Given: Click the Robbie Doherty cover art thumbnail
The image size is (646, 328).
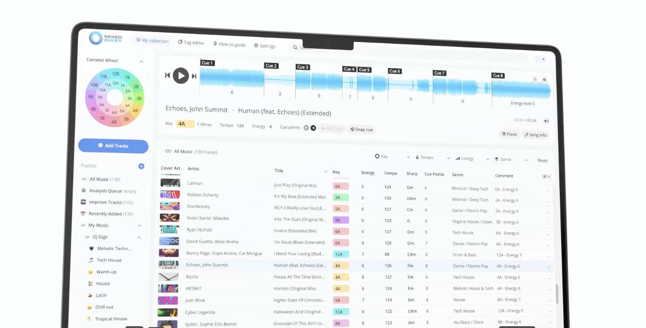Looking at the screenshot, I should click(169, 195).
